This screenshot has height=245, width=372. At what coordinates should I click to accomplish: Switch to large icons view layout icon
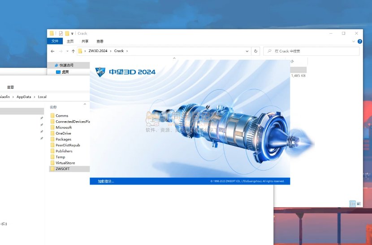point(359,204)
